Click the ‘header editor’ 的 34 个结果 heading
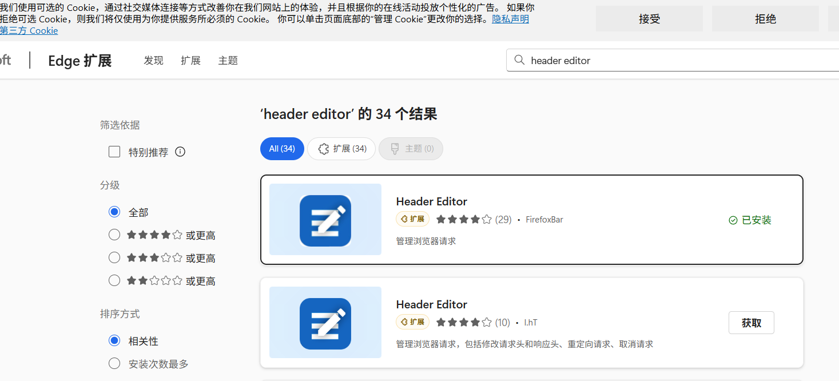839x381 pixels. pyautogui.click(x=348, y=114)
